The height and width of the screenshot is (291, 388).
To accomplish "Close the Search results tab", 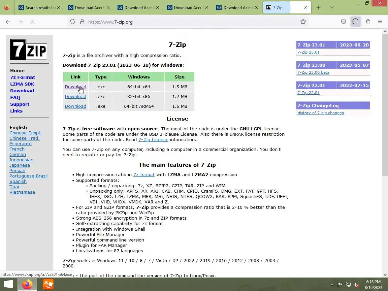I will (x=58, y=8).
